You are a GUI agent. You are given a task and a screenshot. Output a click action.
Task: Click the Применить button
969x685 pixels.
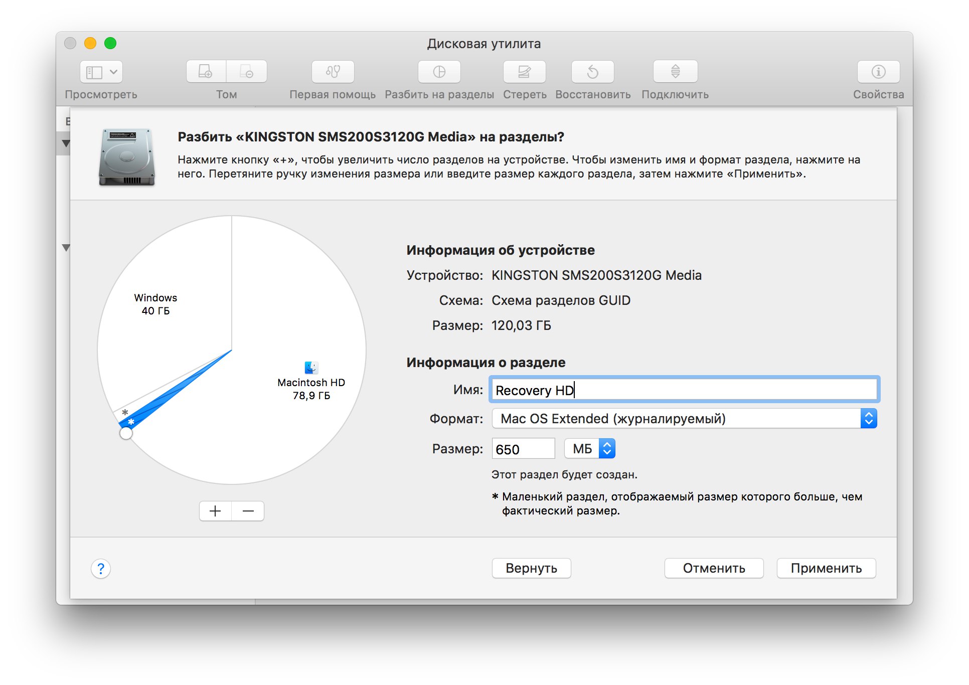[x=826, y=568]
